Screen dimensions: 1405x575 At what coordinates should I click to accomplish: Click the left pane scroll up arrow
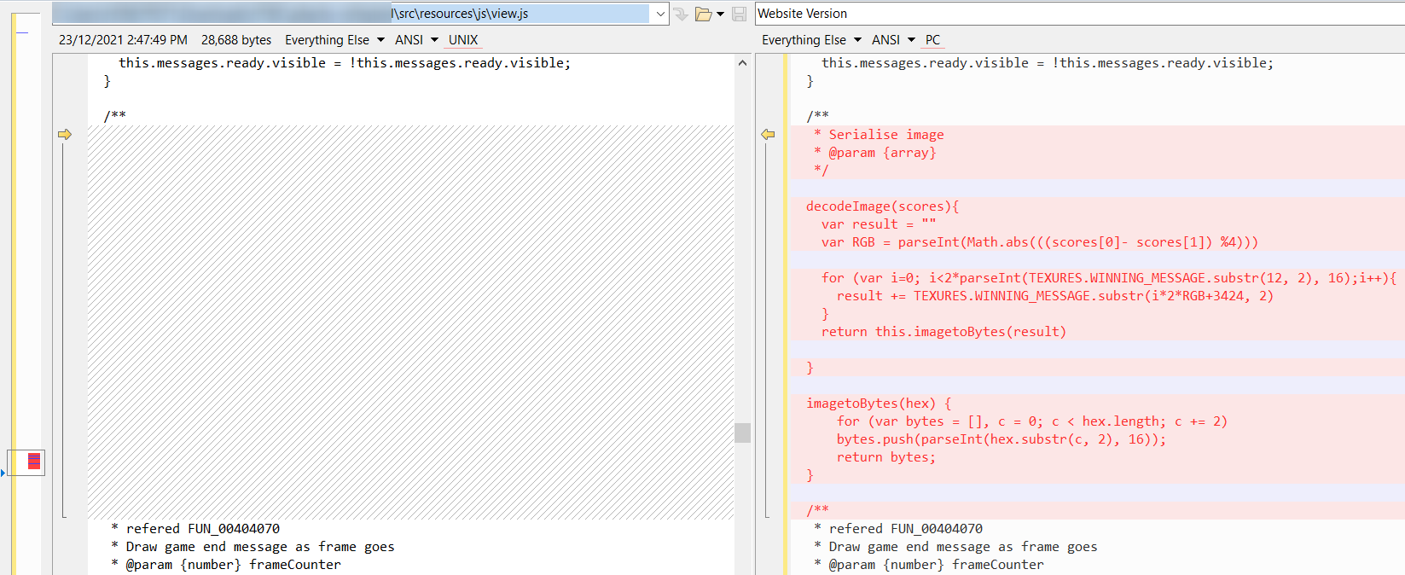pyautogui.click(x=742, y=63)
